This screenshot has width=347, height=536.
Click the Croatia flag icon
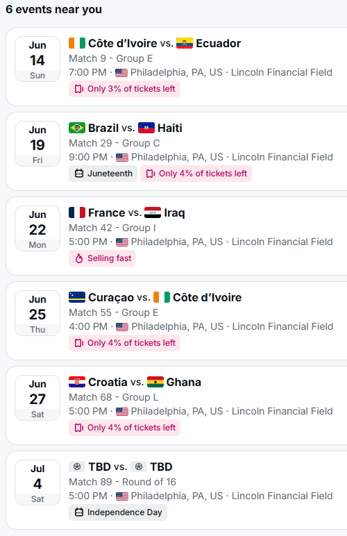[x=77, y=382]
